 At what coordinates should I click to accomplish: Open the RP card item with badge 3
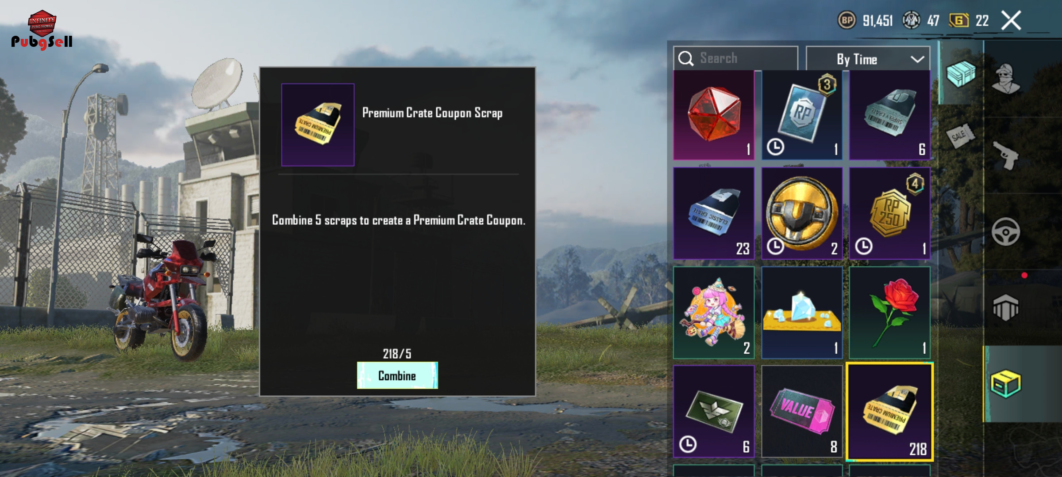[x=802, y=114]
